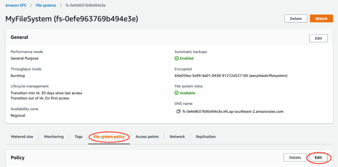Switch to the Network tab

177,137
